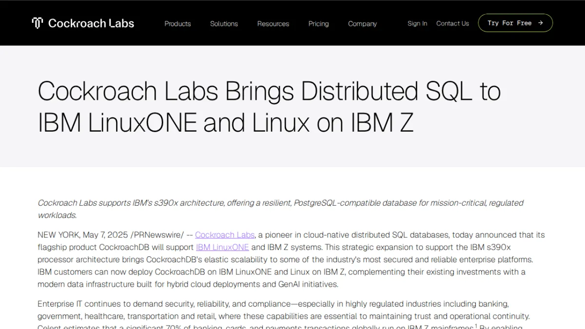Open the Contact Us page
Viewport: 585px width, 329px height.
(x=452, y=23)
